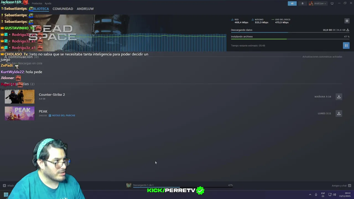Switch to Big Picture mode icon

[x=332, y=3]
